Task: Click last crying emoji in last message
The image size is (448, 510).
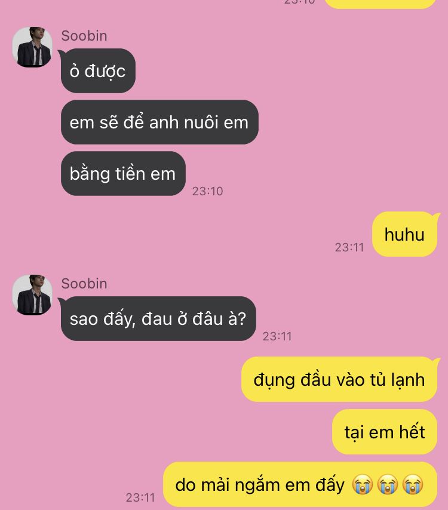Action: pyautogui.click(x=413, y=485)
